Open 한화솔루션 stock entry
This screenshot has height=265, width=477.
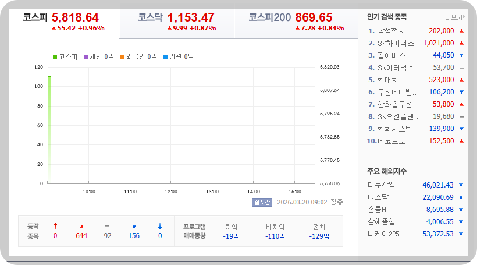tap(394, 104)
